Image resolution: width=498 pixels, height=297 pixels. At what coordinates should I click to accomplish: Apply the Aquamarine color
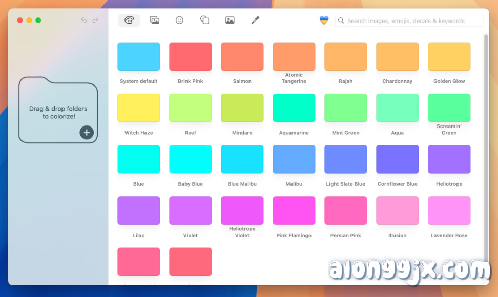pos(294,108)
